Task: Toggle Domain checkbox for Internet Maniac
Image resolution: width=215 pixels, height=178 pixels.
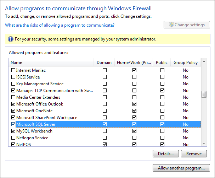Action: coord(104,70)
